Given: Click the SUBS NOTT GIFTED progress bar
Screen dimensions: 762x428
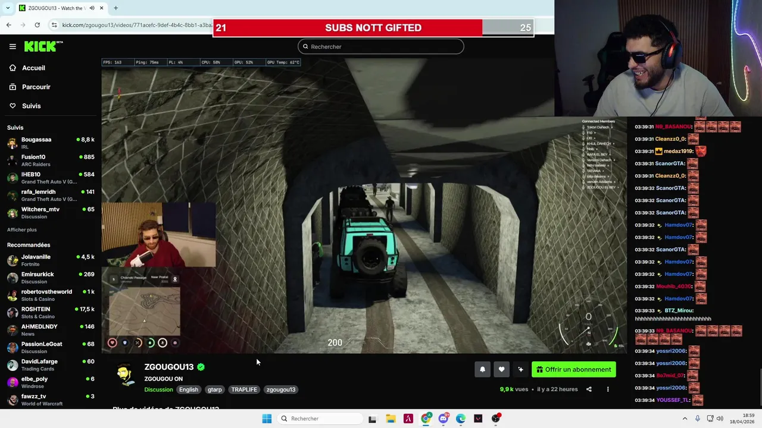Looking at the screenshot, I should pyautogui.click(x=373, y=28).
